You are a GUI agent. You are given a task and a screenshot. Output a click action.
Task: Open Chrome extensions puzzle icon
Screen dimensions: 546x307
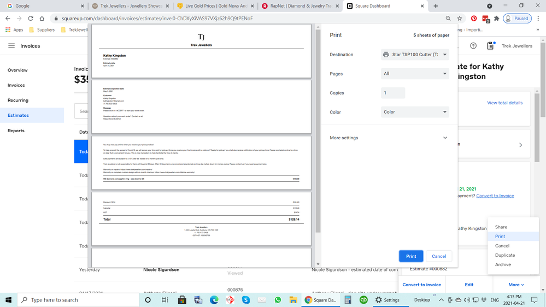[x=496, y=18]
